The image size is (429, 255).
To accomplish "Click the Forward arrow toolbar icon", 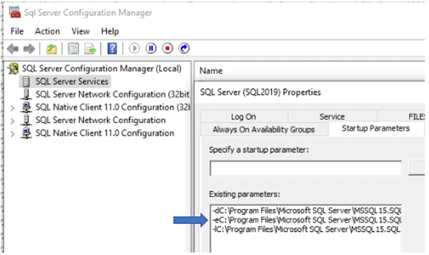I will point(29,49).
